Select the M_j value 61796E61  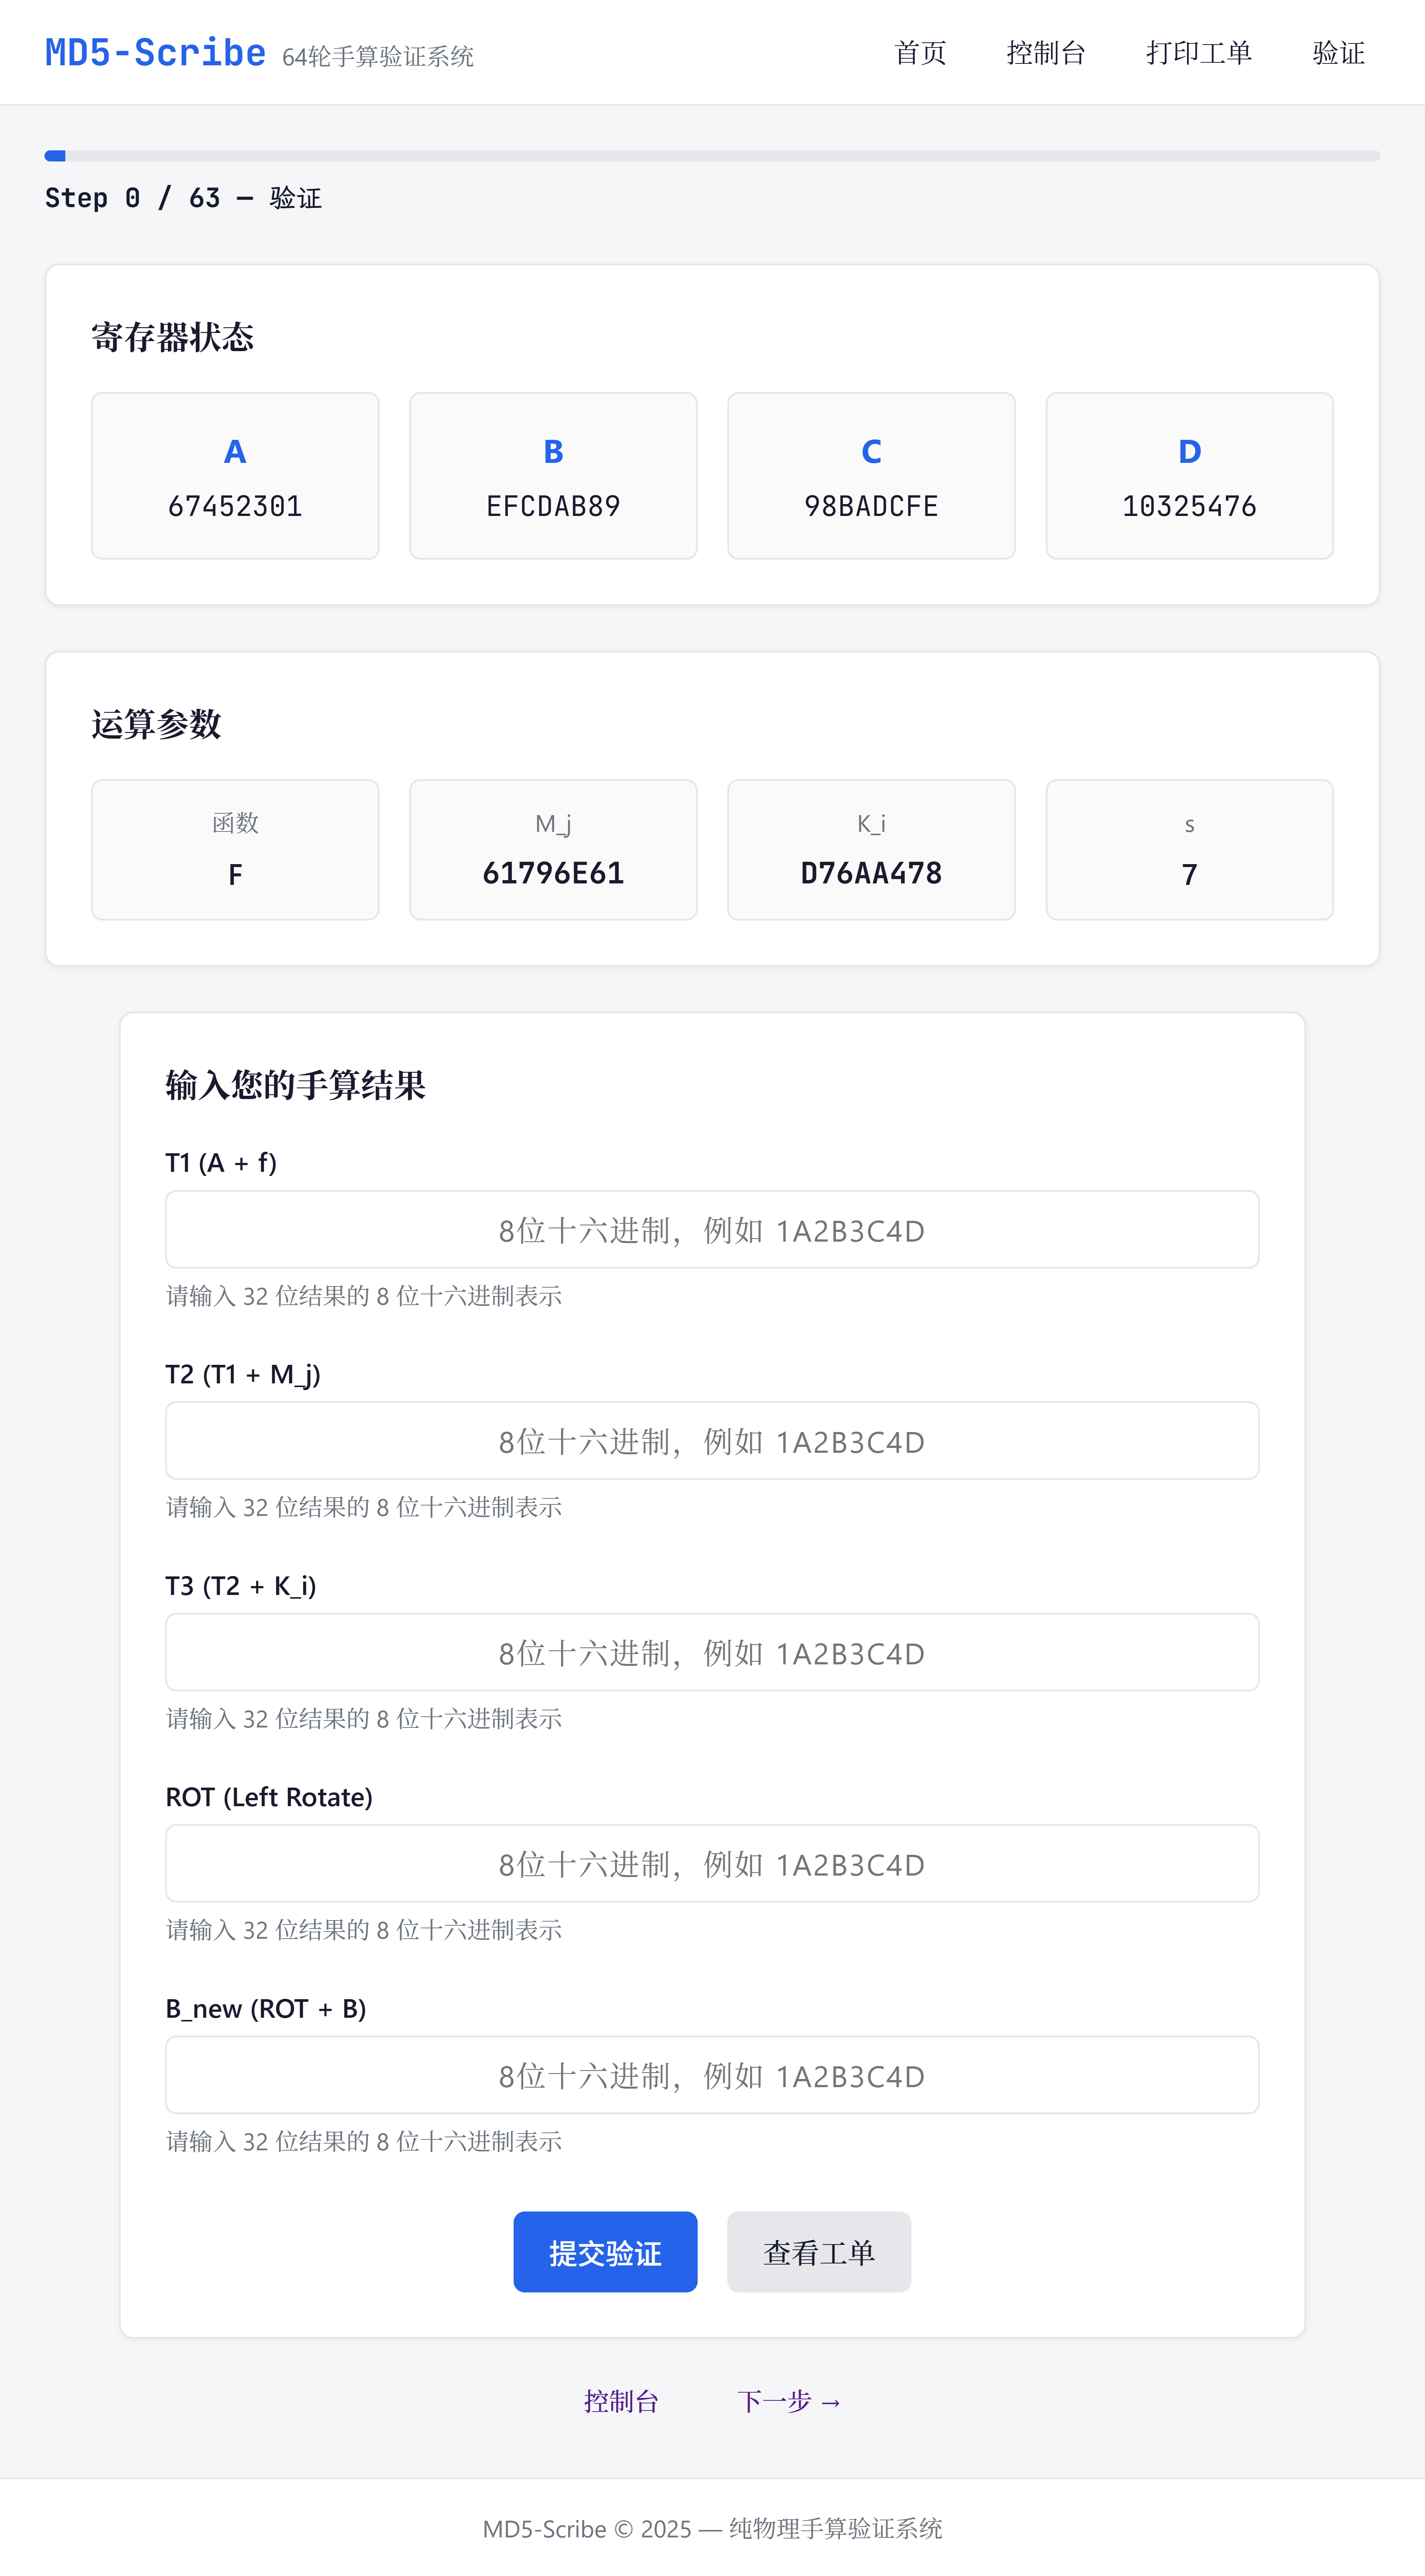pyautogui.click(x=553, y=873)
